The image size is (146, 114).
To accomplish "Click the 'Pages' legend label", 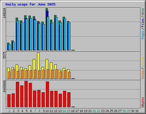I will 143,35.
